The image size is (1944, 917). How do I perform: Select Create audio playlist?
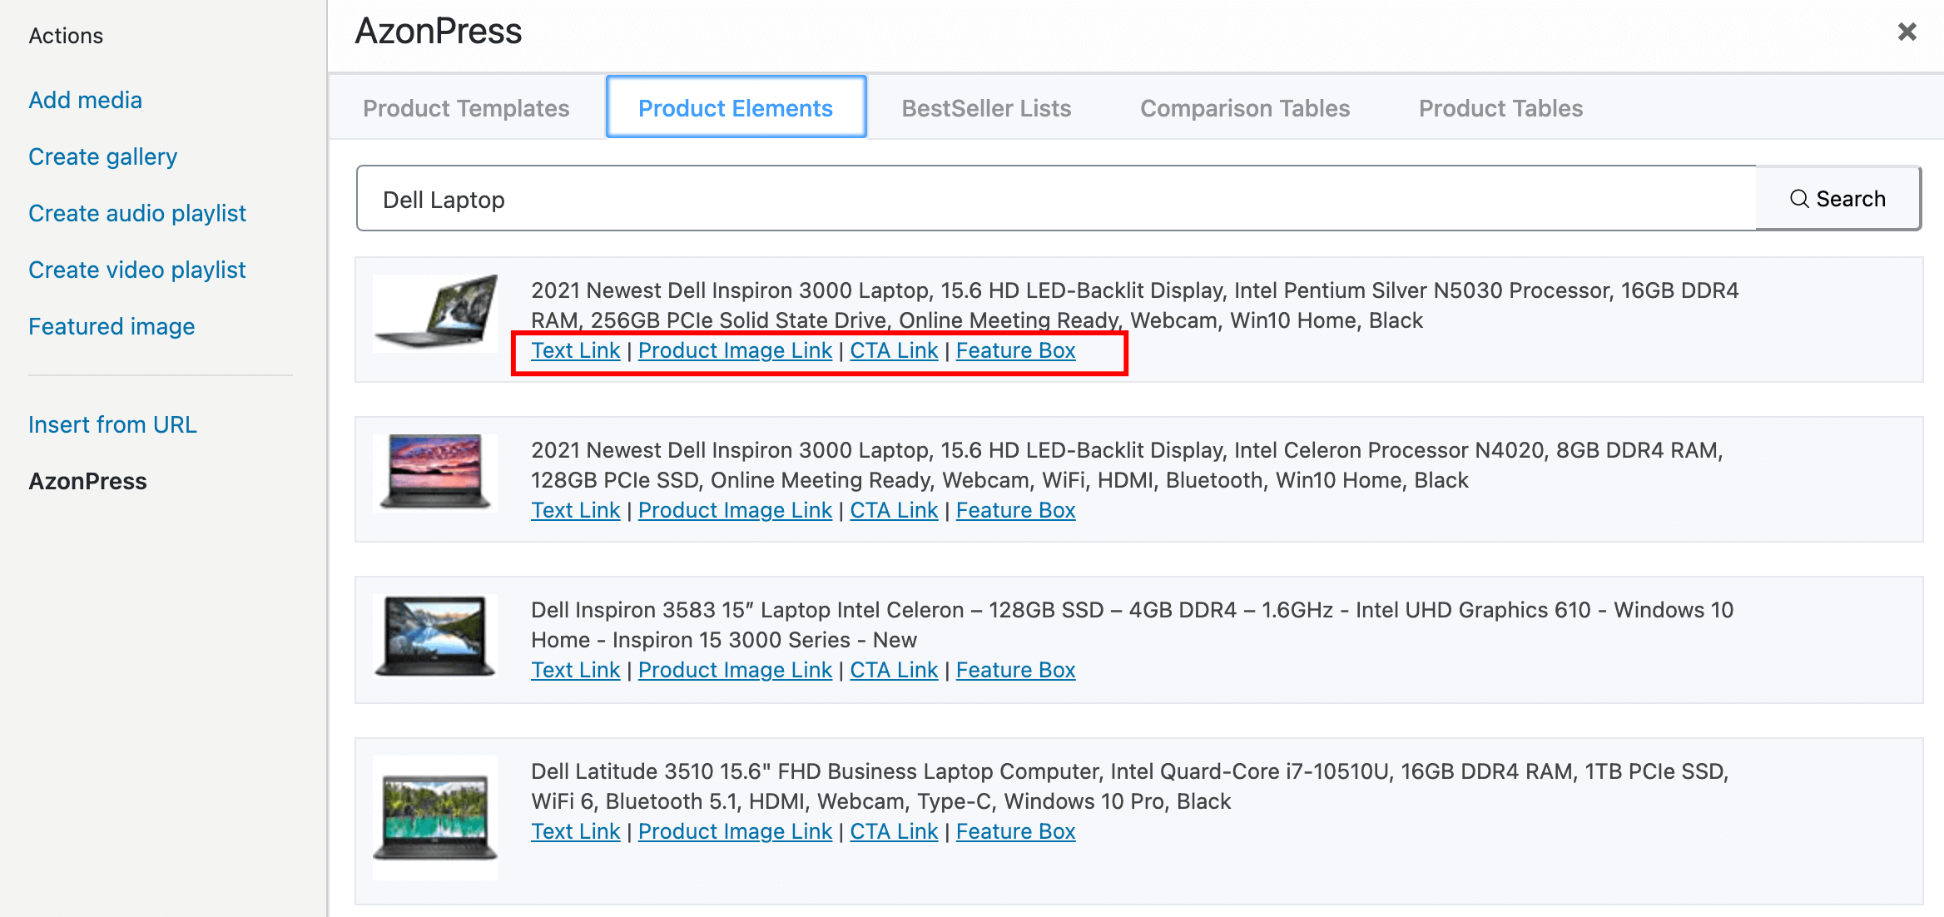coord(137,213)
